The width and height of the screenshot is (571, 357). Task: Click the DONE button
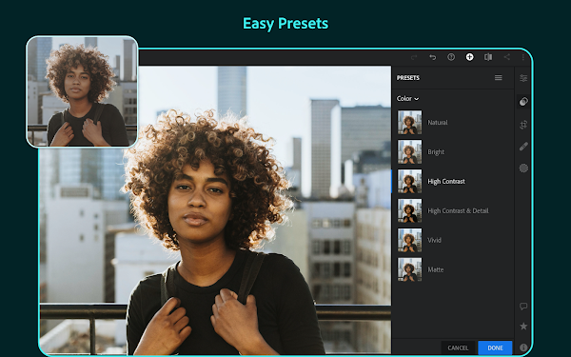495,347
